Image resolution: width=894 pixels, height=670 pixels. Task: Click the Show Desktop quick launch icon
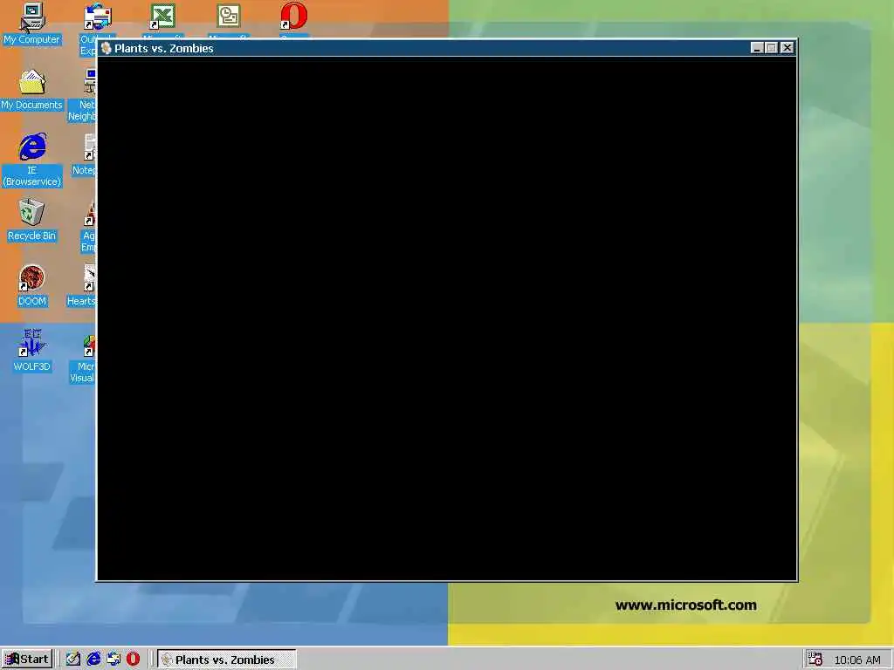[73, 660]
